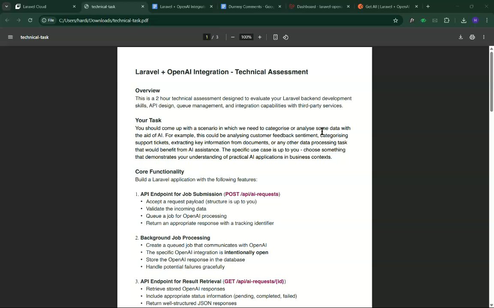Viewport: 494px width, 308px height.
Task: Click the page number field showing 1
Action: [x=207, y=37]
